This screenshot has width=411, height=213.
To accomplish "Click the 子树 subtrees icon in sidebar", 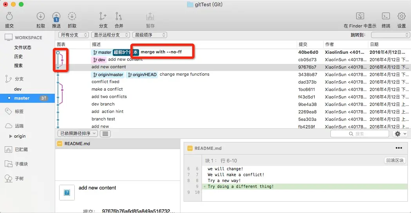I will pyautogui.click(x=9, y=178).
